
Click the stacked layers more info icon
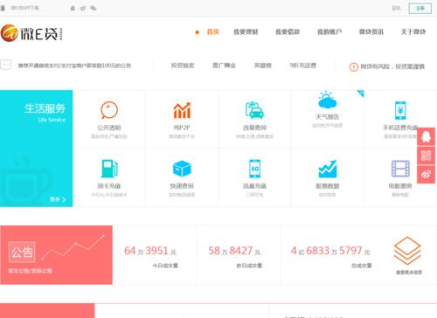click(x=407, y=251)
